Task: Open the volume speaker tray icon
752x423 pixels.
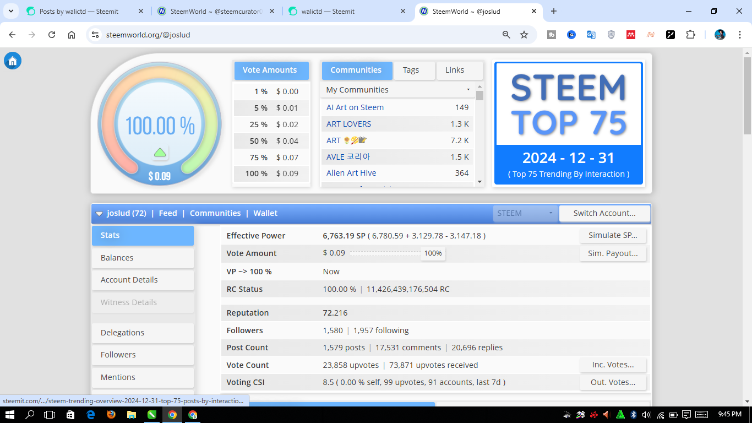Action: click(646, 415)
